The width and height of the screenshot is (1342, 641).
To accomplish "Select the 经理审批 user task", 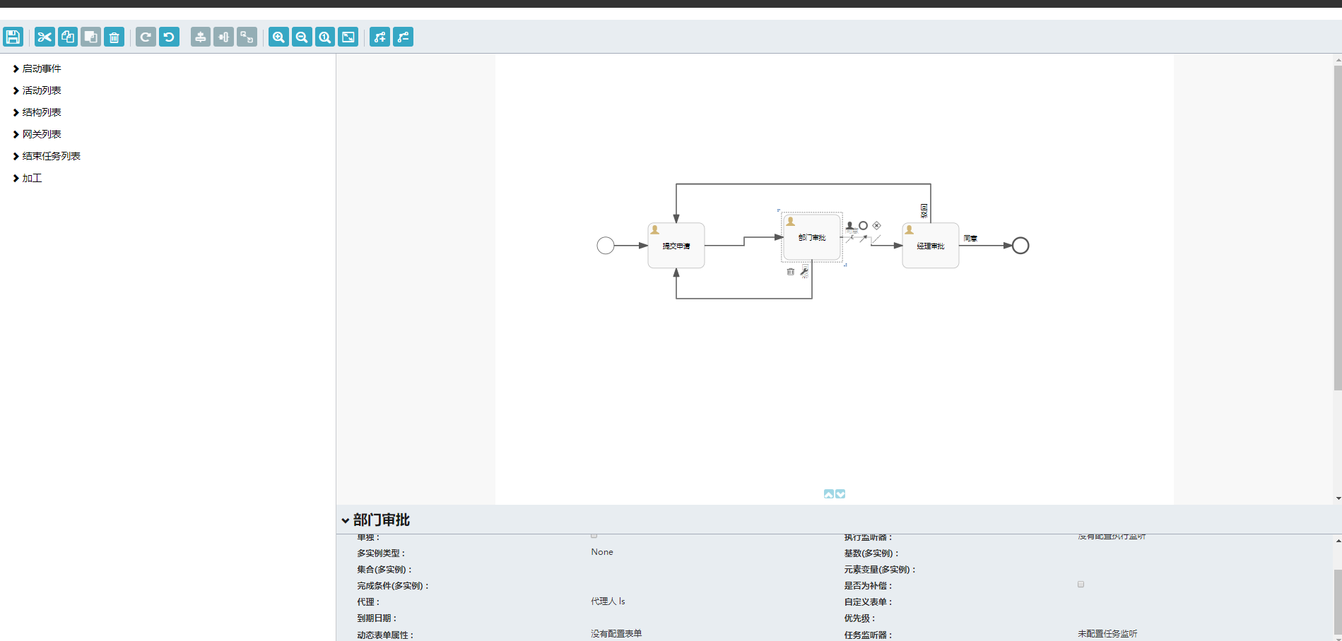I will [931, 246].
